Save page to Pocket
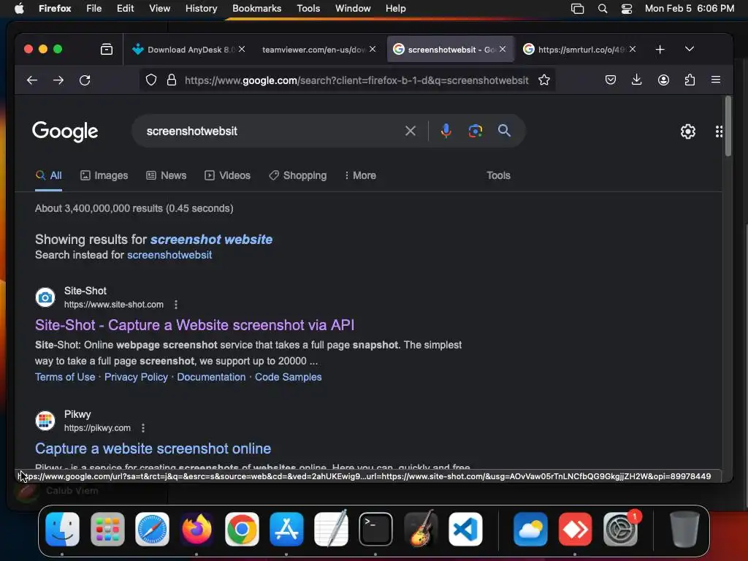Image resolution: width=748 pixels, height=561 pixels. pyautogui.click(x=610, y=80)
